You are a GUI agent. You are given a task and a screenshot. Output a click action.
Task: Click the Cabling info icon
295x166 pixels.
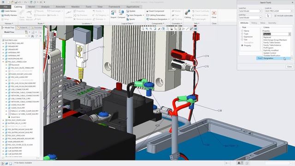(x=187, y=12)
